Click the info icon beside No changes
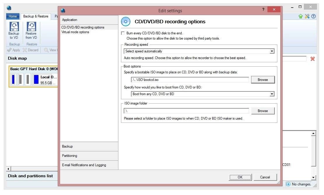This screenshot has width=324, height=195. pyautogui.click(x=288, y=184)
